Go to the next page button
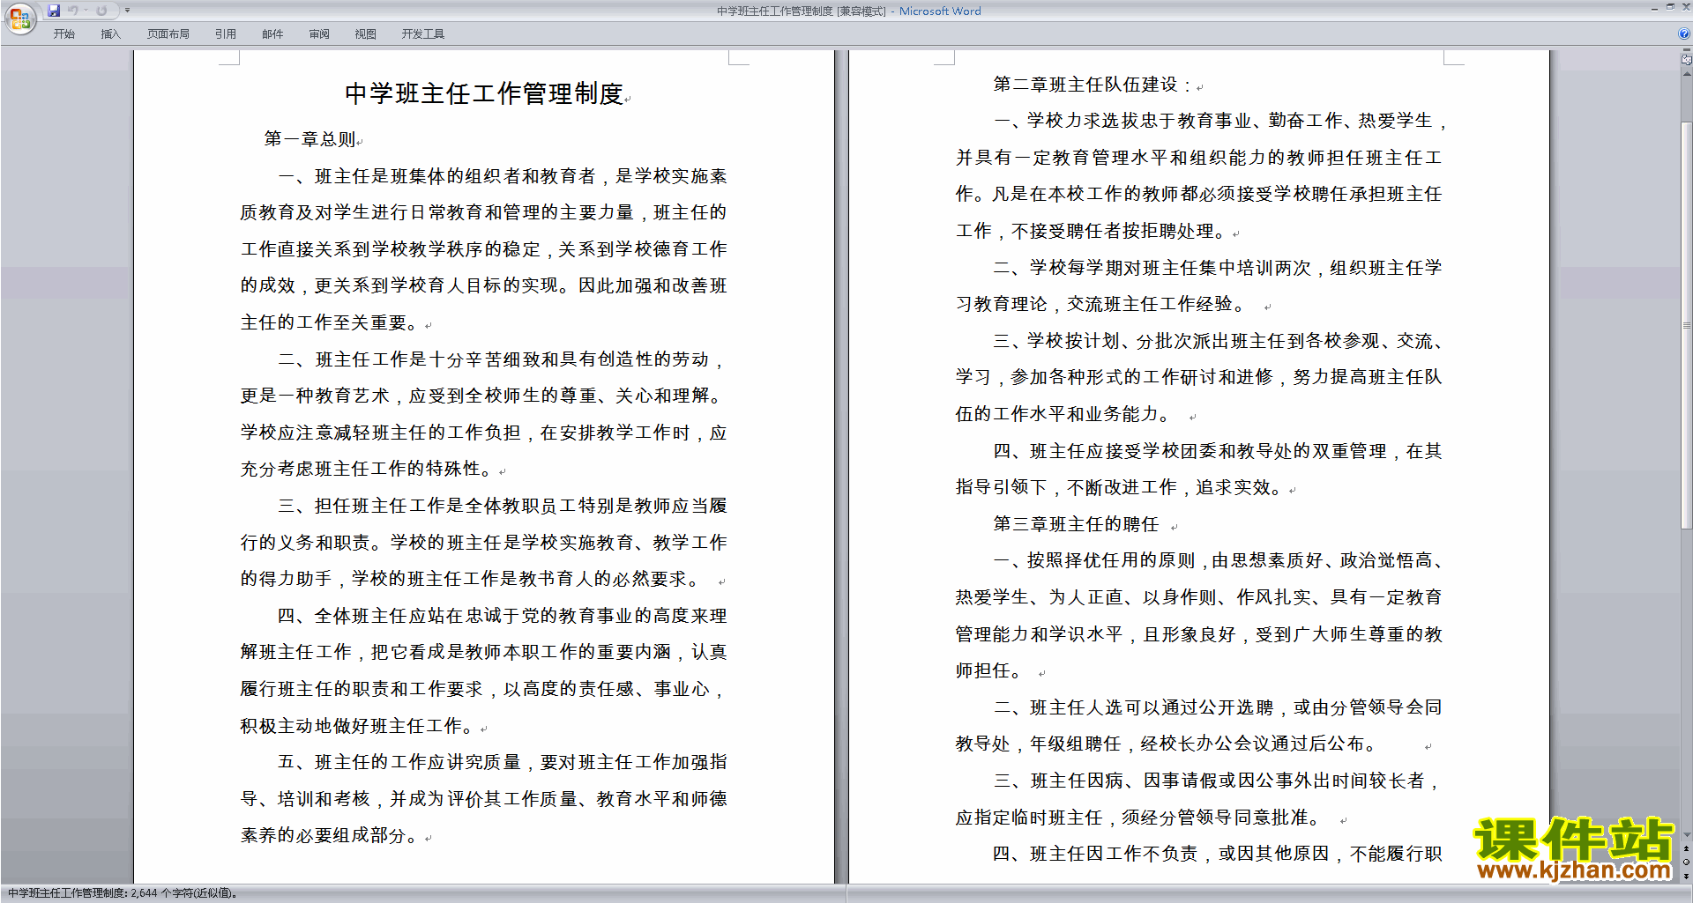Viewport: 1693px width, 903px height. 1686,876
